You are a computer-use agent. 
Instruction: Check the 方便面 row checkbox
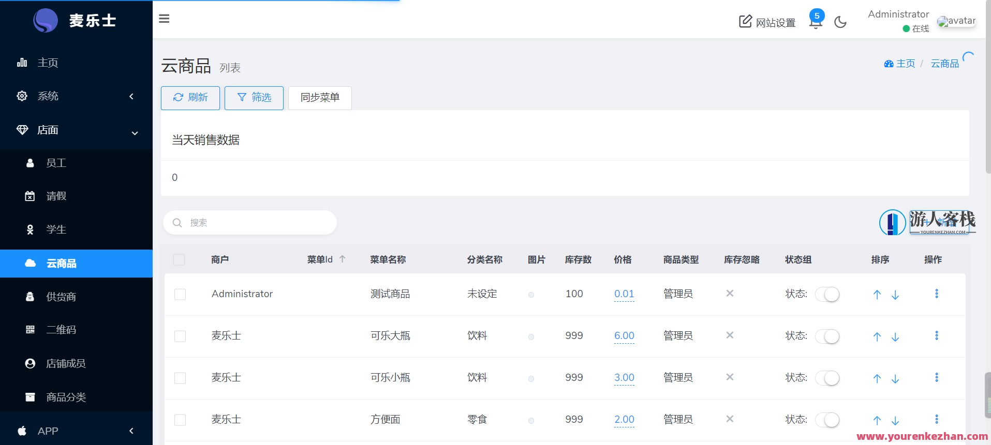pos(180,420)
